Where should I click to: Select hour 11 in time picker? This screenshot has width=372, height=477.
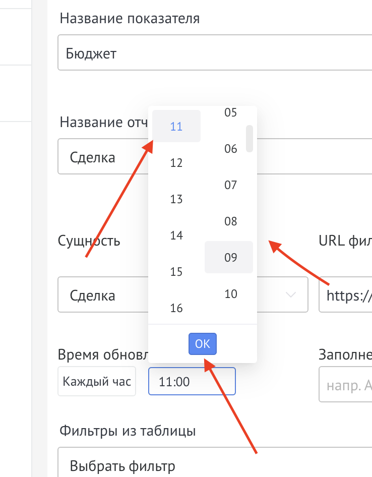click(x=176, y=127)
